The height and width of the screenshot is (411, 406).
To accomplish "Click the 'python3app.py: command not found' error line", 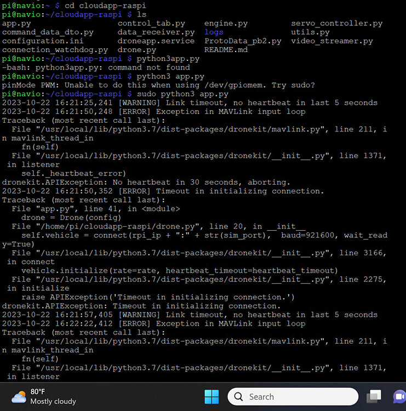I will click(x=96, y=67).
